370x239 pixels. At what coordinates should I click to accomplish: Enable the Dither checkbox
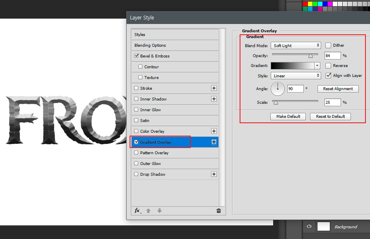tap(328, 45)
